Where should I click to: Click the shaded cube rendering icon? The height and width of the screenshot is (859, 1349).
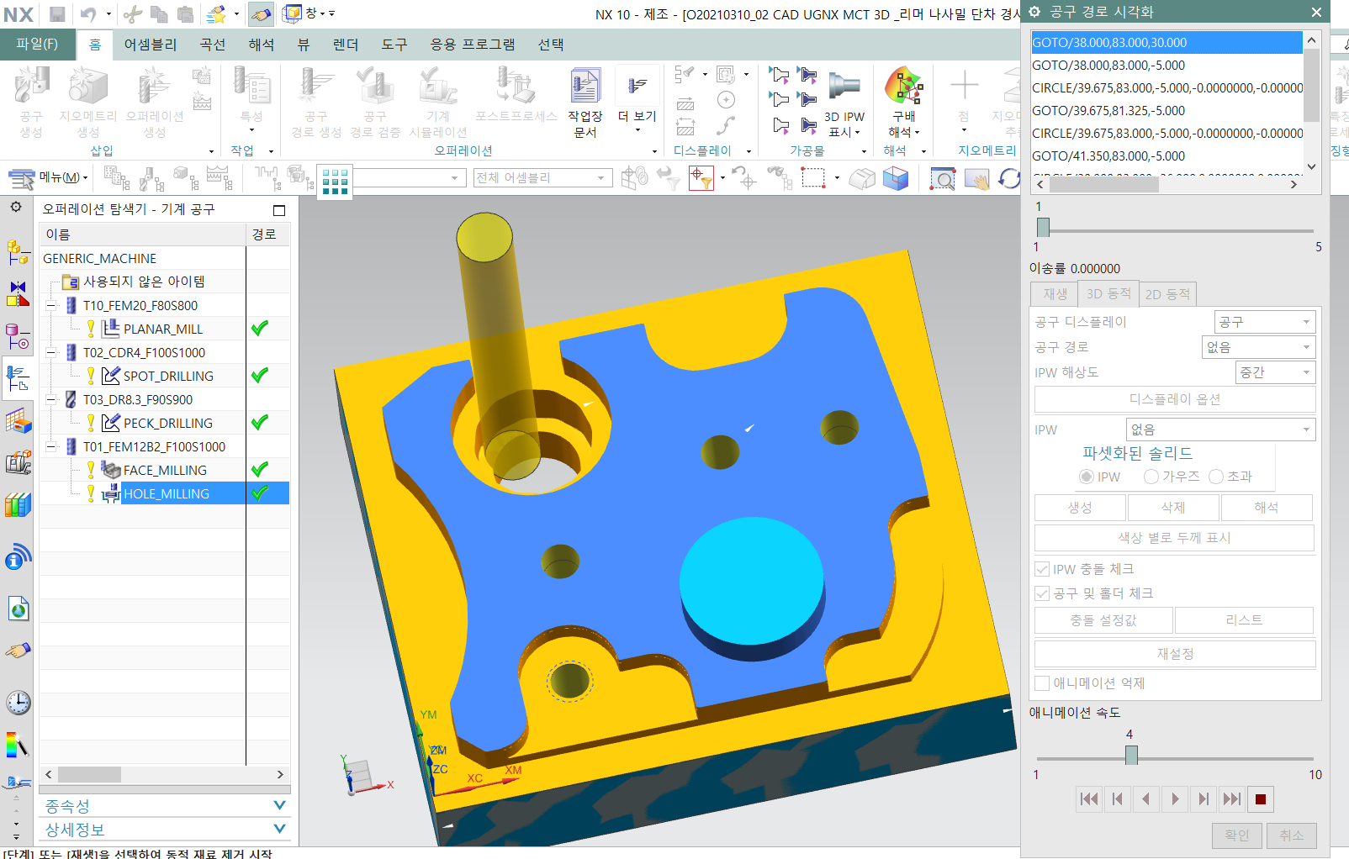896,178
